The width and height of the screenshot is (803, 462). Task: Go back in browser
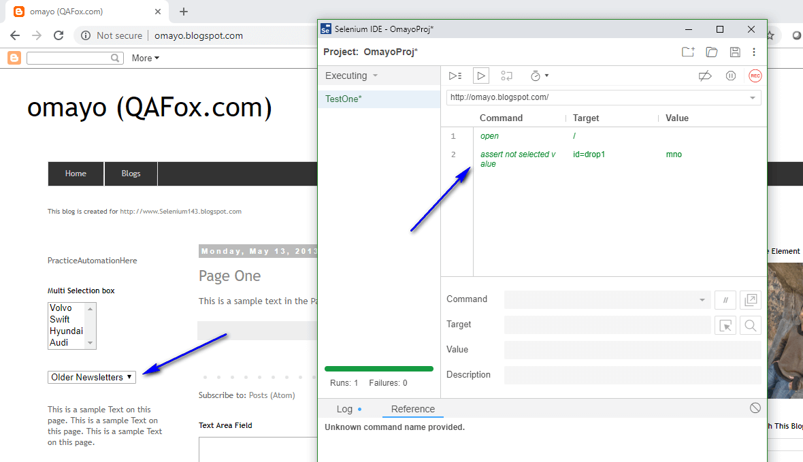(15, 35)
